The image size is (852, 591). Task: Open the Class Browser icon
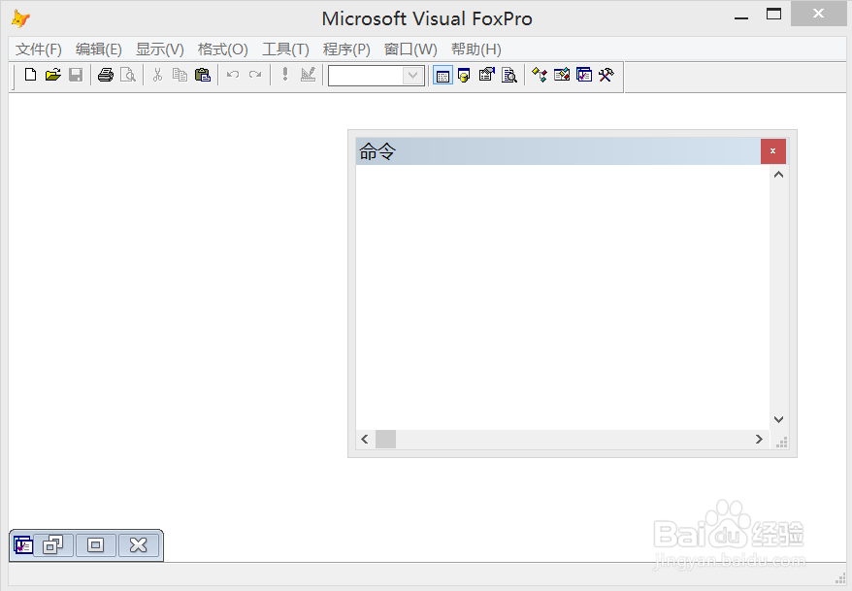click(x=539, y=75)
